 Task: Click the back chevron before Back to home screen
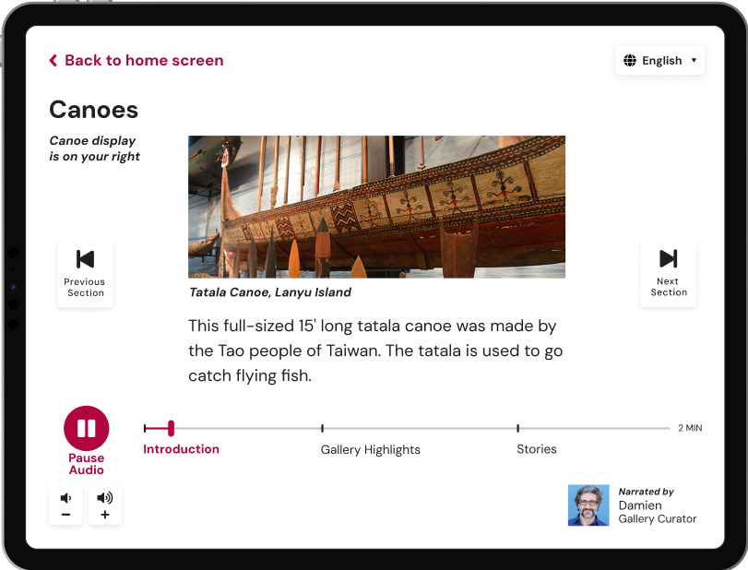[x=52, y=60]
